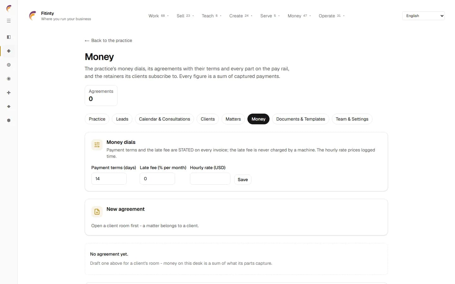Click the Hourly rate (USD) field
This screenshot has height=284, width=455.
click(210, 179)
